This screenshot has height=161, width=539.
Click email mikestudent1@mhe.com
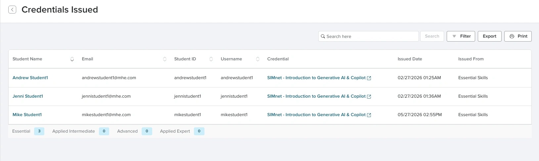106,115
